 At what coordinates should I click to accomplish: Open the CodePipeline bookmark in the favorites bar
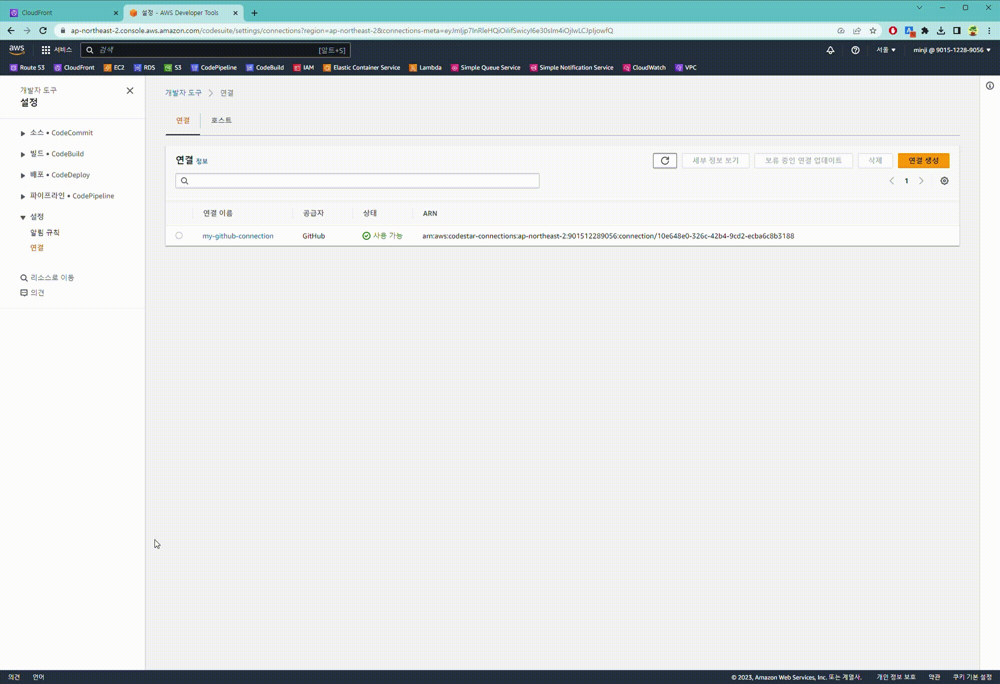coord(214,67)
